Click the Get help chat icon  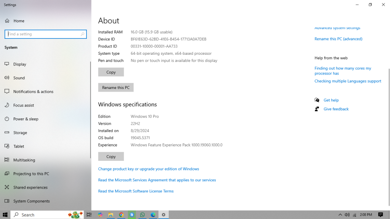tap(317, 100)
